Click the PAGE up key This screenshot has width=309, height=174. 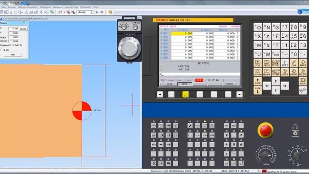pyautogui.click(x=257, y=81)
